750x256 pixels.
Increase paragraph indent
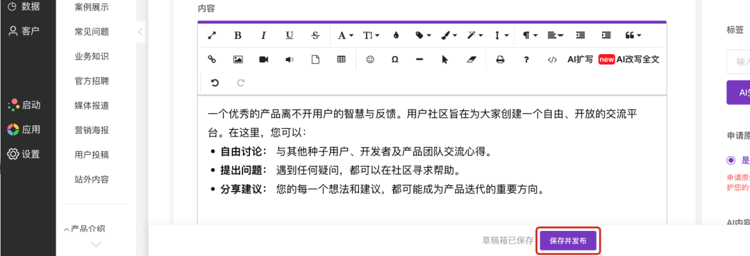(x=606, y=35)
